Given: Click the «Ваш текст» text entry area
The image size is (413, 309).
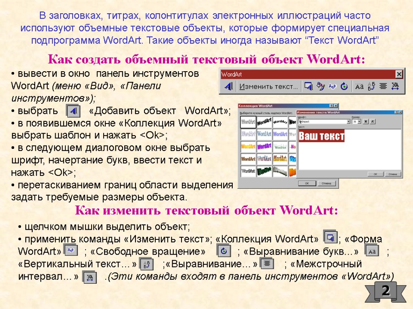Looking at the screenshot, I should (x=350, y=149).
